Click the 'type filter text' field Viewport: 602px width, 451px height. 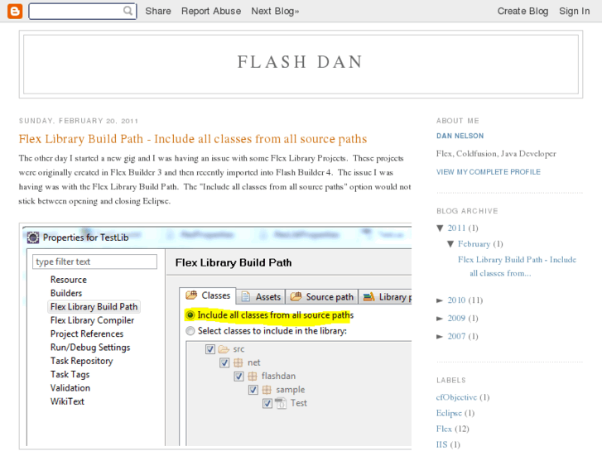coord(95,261)
